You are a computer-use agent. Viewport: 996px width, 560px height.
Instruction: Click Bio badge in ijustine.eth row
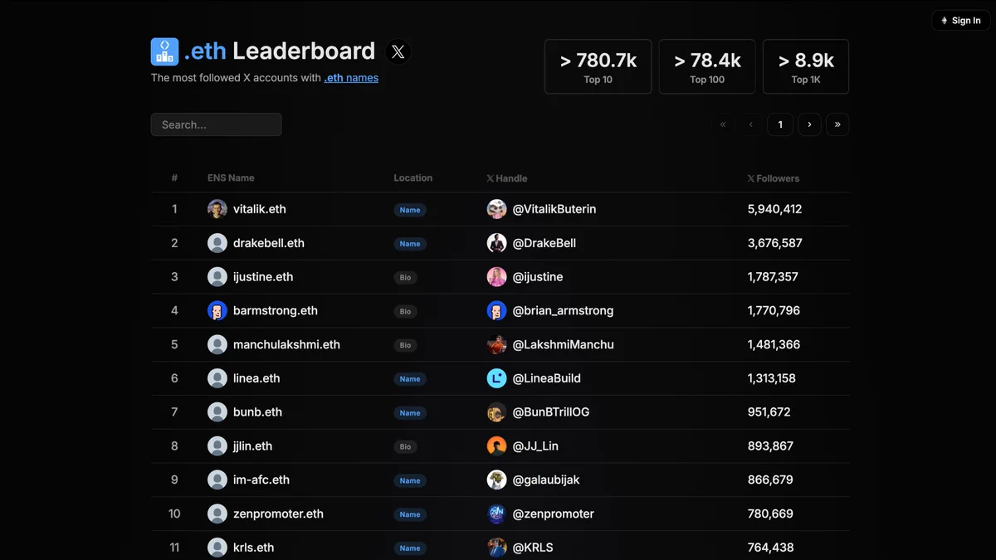pos(405,278)
